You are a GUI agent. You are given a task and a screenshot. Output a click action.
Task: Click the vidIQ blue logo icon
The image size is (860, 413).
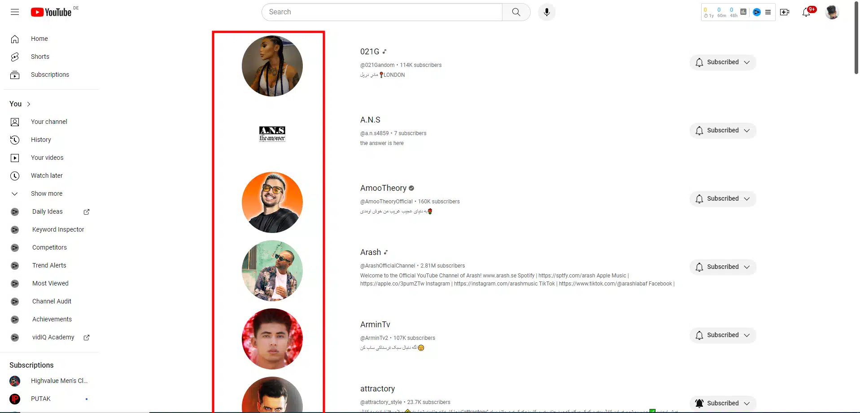(756, 12)
